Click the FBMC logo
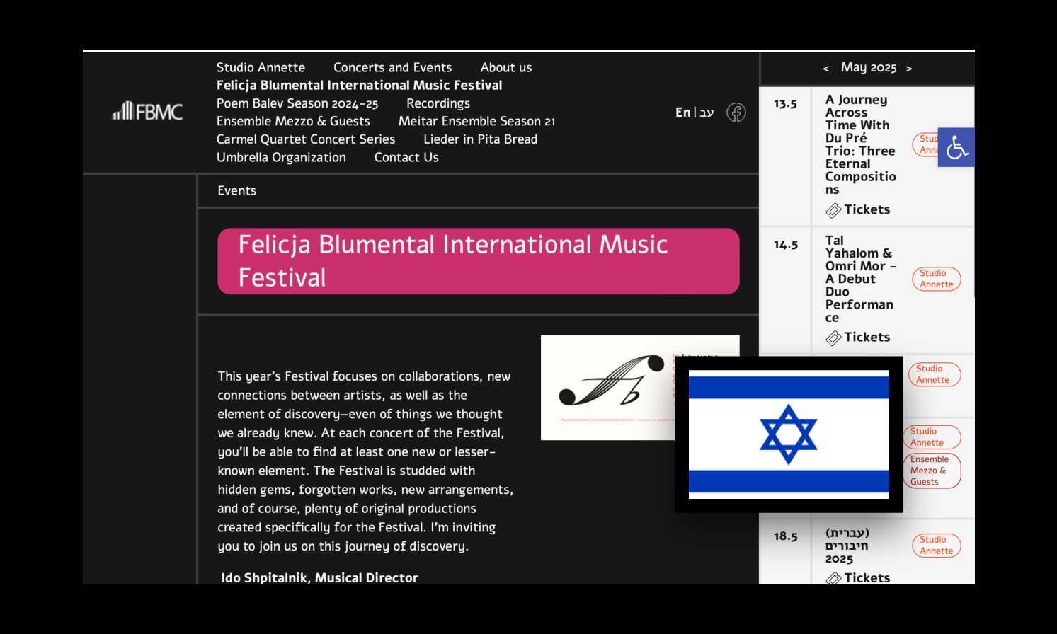 pyautogui.click(x=147, y=112)
